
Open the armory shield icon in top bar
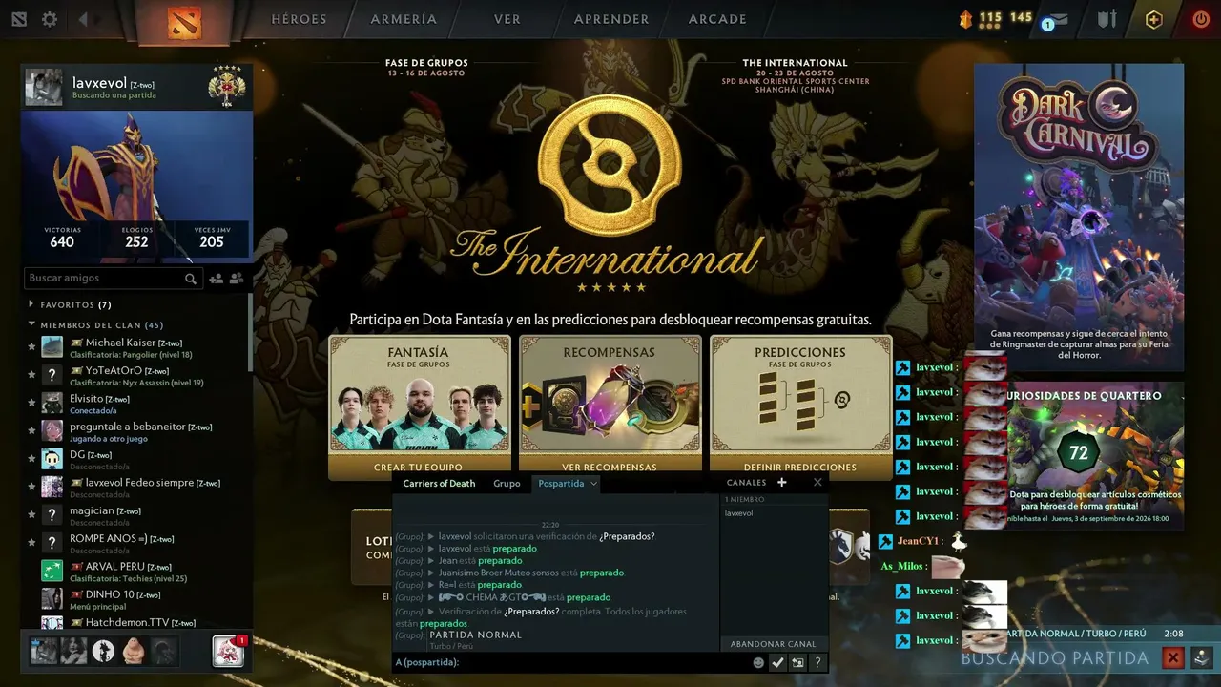pos(1107,19)
